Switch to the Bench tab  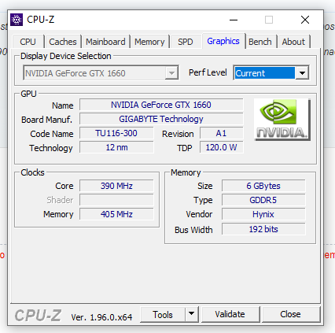point(260,42)
